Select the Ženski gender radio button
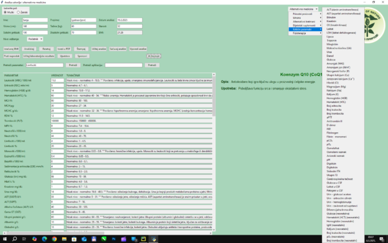The image size is (388, 243). coord(18,12)
